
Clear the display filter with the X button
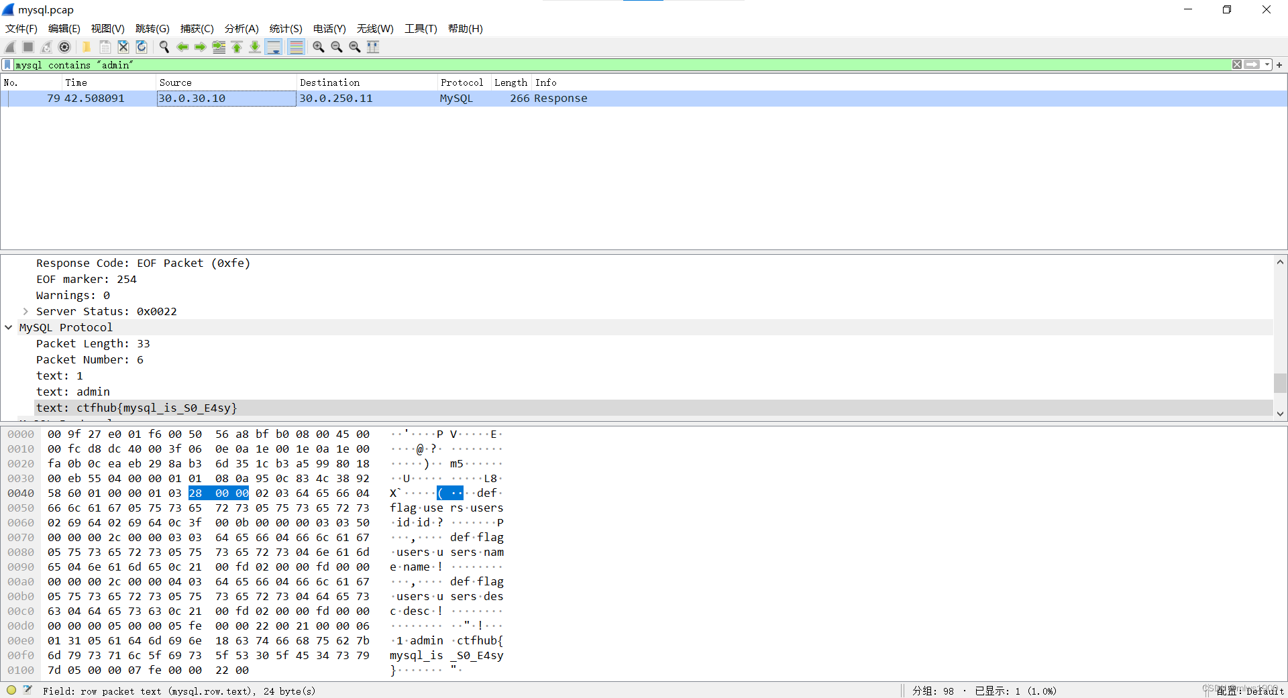click(1236, 64)
